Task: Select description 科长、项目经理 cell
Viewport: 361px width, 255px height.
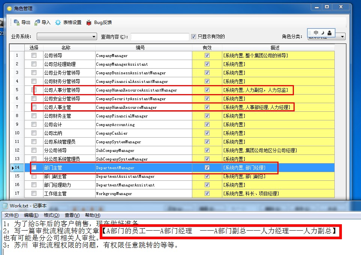Action: 278,193
